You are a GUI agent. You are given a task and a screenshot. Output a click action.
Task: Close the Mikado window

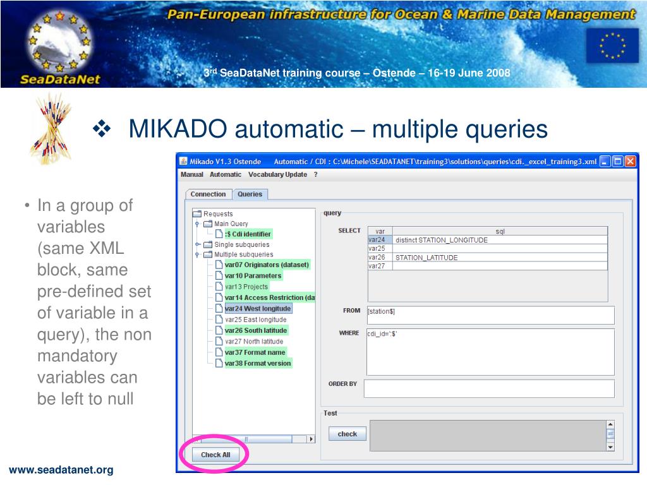pos(630,161)
